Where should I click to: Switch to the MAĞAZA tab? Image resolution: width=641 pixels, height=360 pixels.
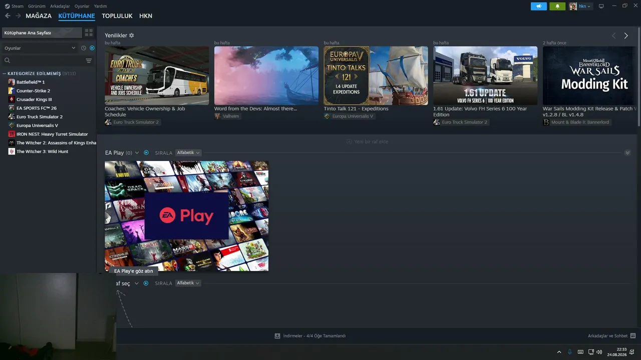(x=39, y=16)
